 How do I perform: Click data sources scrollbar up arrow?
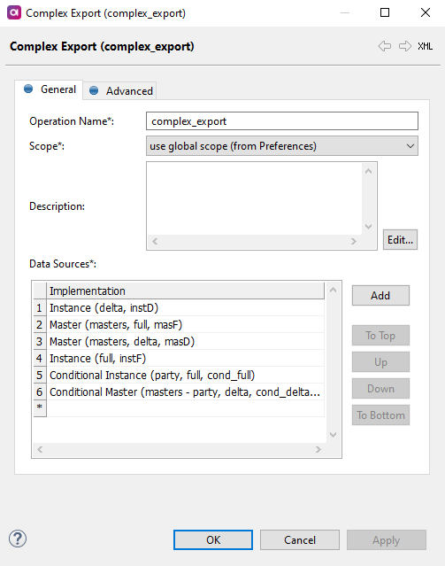(334, 290)
